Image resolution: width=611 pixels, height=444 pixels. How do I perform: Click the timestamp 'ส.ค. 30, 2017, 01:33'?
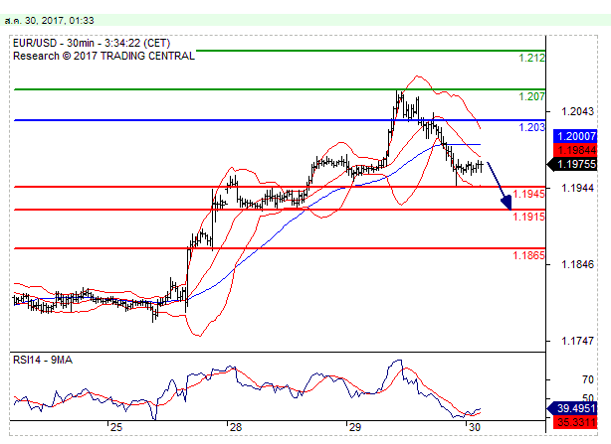pyautogui.click(x=49, y=21)
